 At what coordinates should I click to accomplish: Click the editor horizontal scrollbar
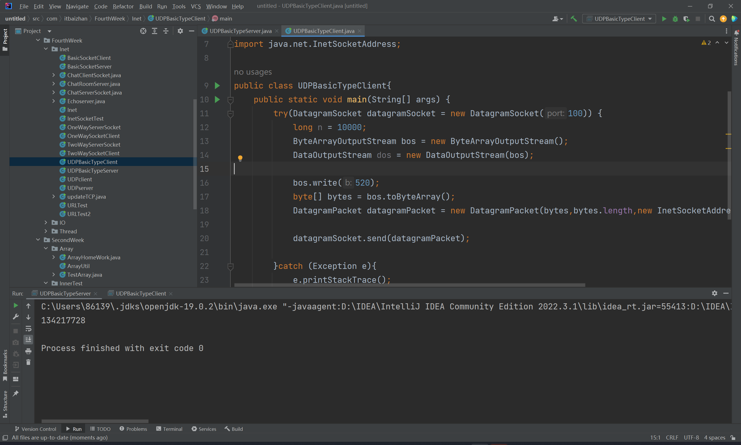(x=410, y=285)
